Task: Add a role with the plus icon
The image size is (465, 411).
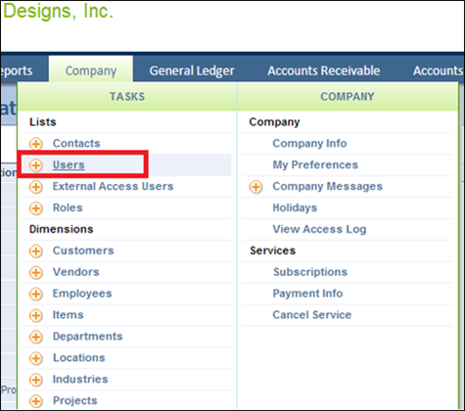Action: coord(36,208)
